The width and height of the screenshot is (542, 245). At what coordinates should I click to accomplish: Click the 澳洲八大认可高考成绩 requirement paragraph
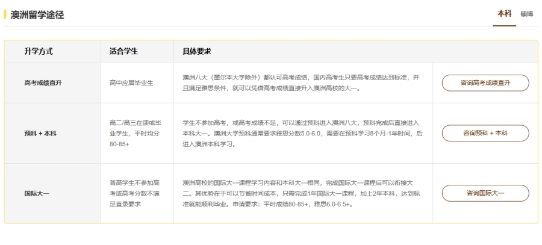point(302,83)
